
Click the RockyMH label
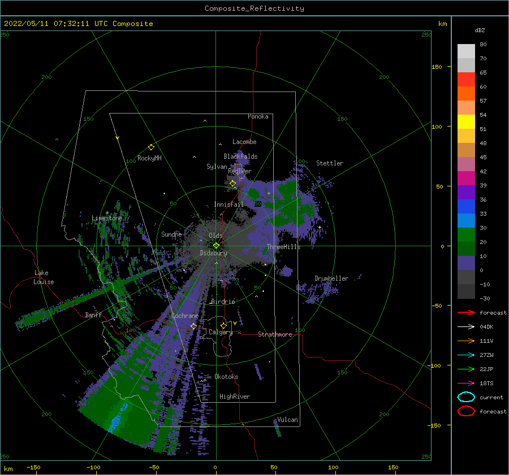(149, 158)
